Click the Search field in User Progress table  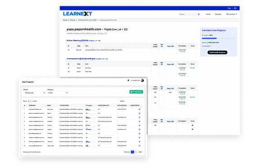[134, 101]
